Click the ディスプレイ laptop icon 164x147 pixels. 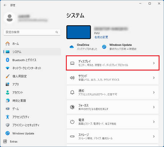coord(72,63)
